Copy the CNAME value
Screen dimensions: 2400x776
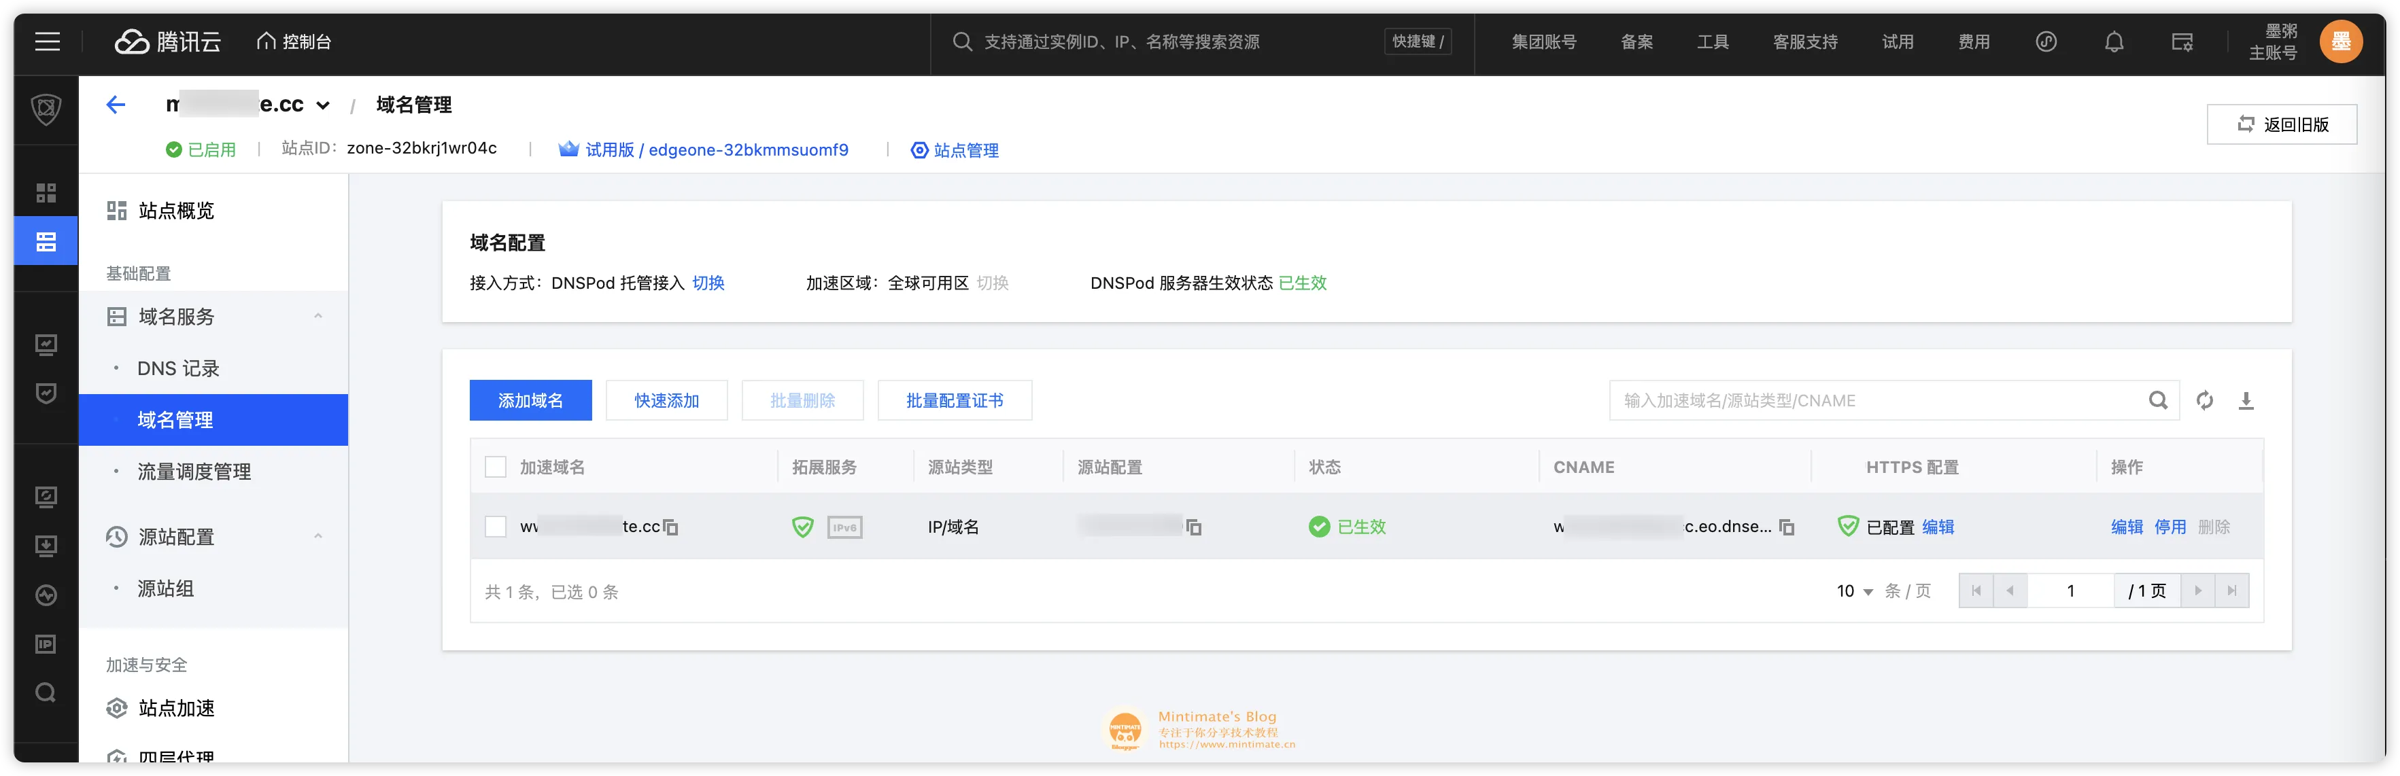1786,527
